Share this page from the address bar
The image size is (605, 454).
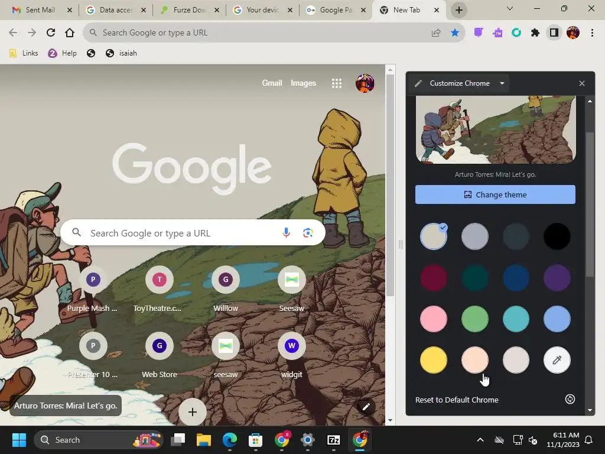(x=436, y=33)
